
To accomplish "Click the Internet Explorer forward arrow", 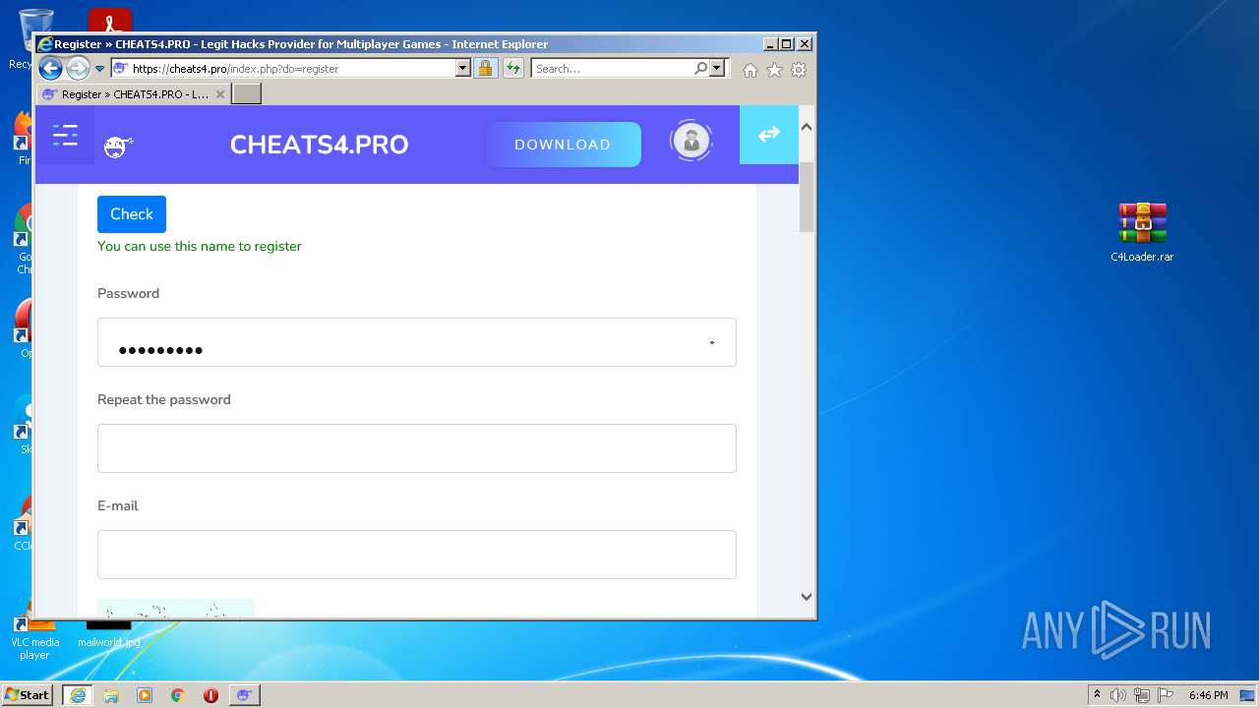I will click(78, 69).
